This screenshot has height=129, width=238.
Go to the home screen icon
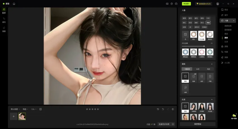(x=14, y=4)
